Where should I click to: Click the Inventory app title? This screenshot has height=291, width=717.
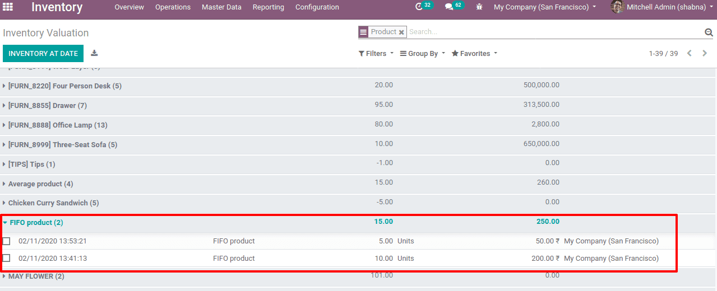(x=57, y=7)
